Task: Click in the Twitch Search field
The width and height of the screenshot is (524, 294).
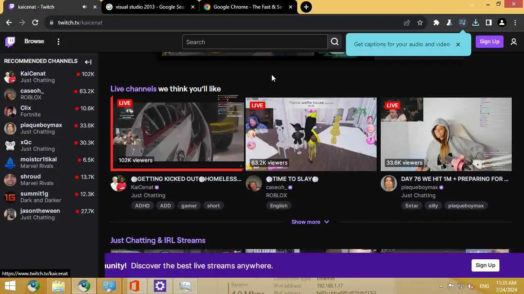Action: tap(255, 42)
